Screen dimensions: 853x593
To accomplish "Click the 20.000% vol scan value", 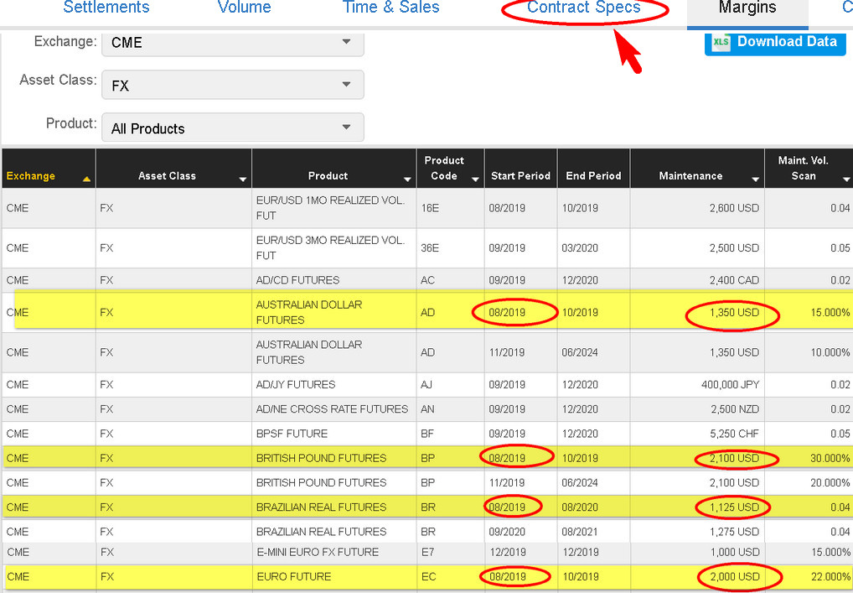I will coord(830,483).
